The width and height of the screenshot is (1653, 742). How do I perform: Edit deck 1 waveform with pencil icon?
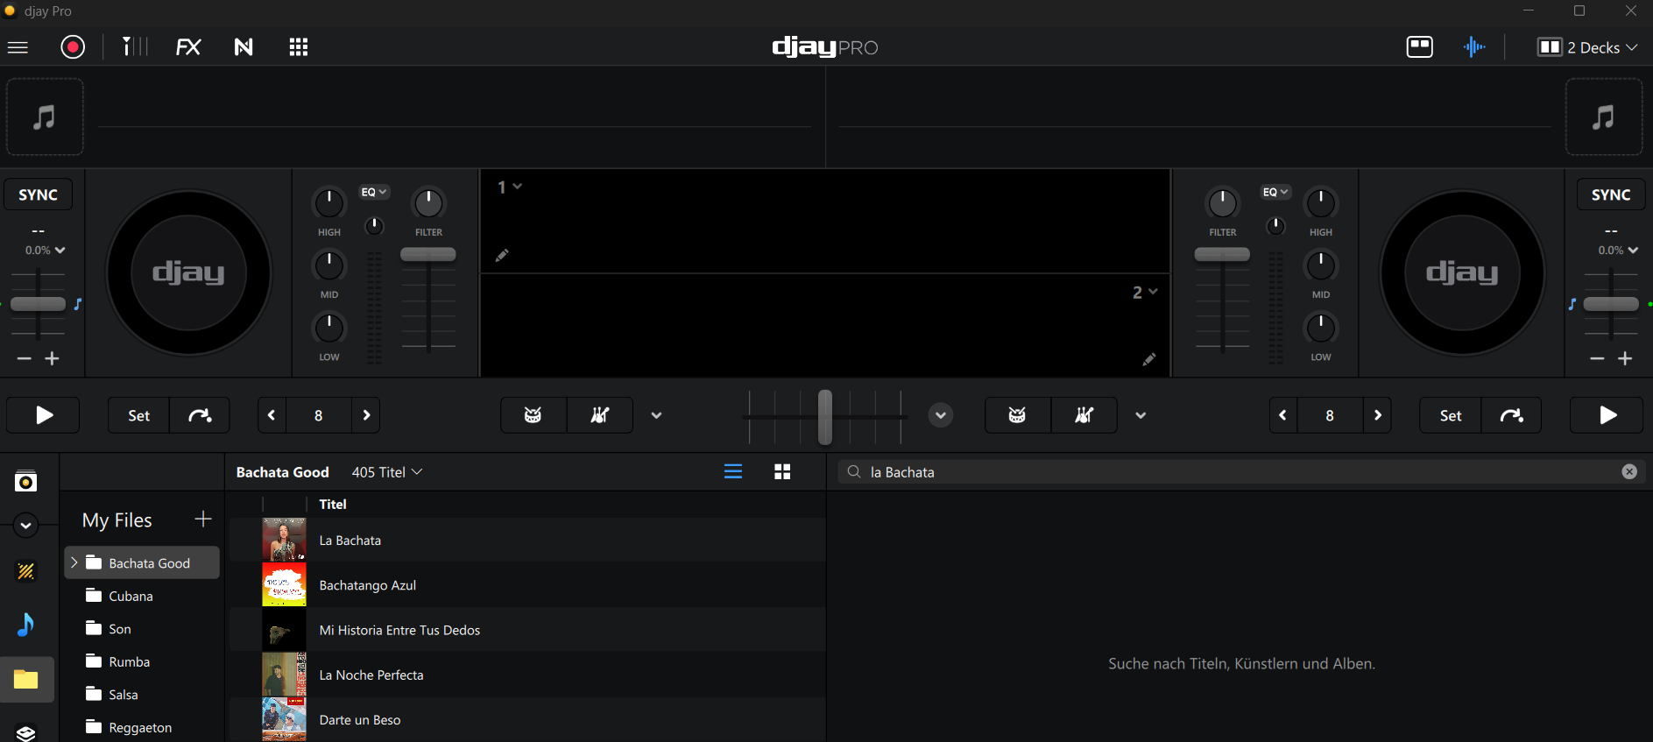pos(502,256)
